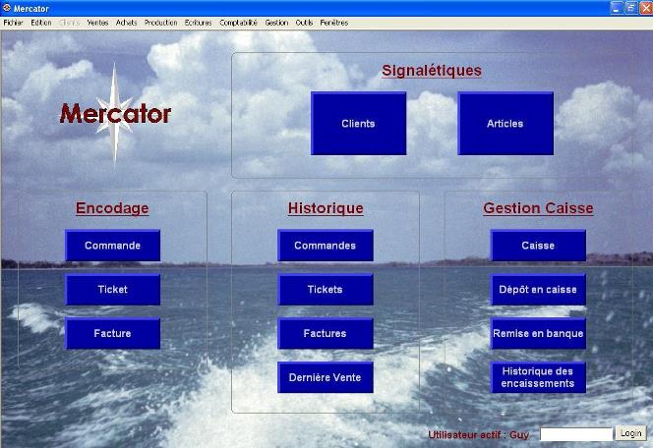Screen dimensions: 653x448
Task: Open Commandes in Historique
Action: [326, 246]
